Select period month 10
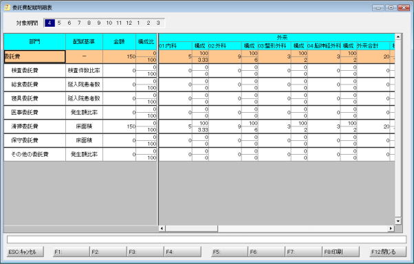The height and width of the screenshot is (264, 414). coord(109,23)
